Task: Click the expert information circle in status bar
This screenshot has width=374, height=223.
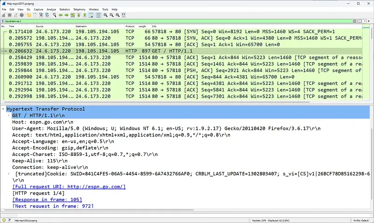Action: 4,220
